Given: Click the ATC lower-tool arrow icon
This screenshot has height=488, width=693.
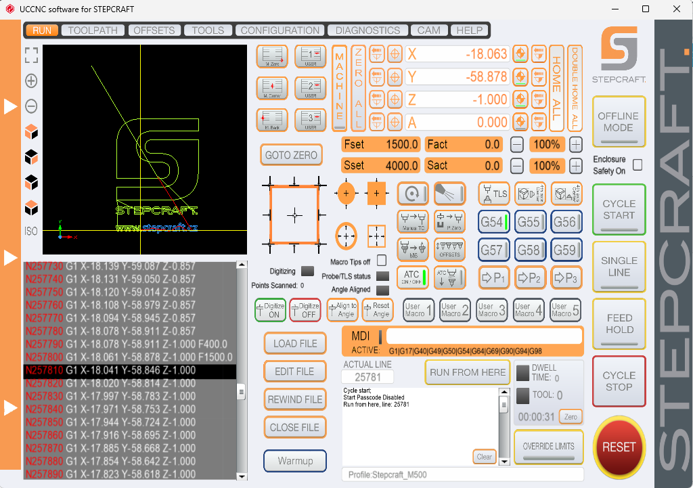Looking at the screenshot, I should (450, 278).
